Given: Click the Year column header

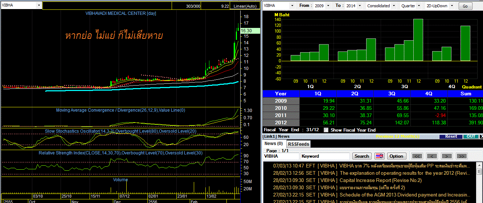Looking at the screenshot, I should (281, 94).
